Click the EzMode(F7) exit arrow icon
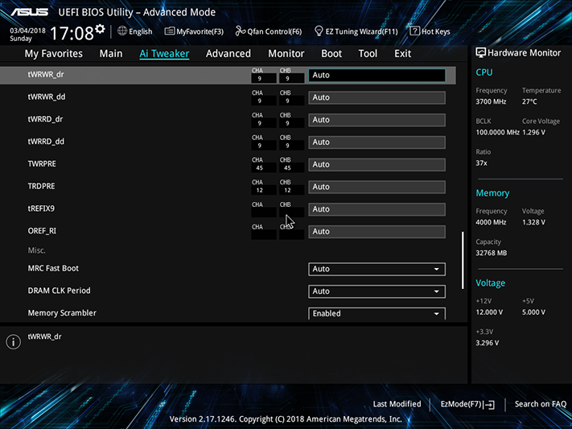 tap(490, 405)
